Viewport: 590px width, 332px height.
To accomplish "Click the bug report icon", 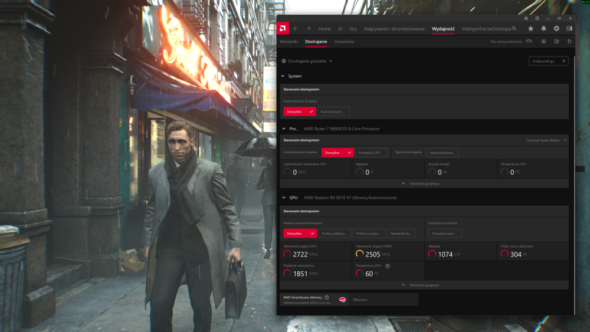I will [x=526, y=18].
